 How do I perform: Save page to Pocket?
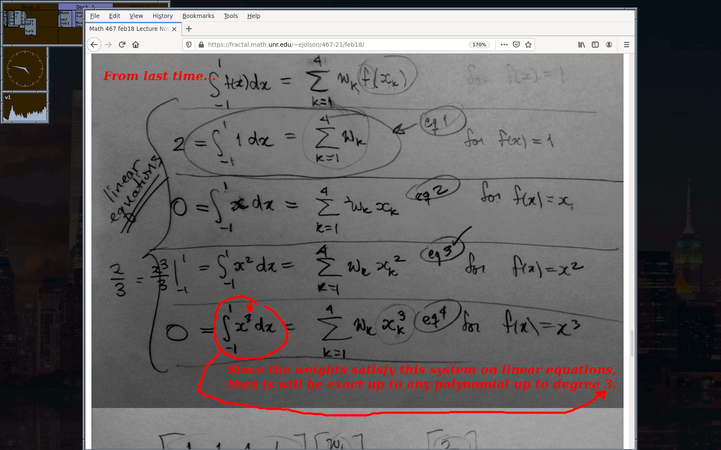pos(516,45)
